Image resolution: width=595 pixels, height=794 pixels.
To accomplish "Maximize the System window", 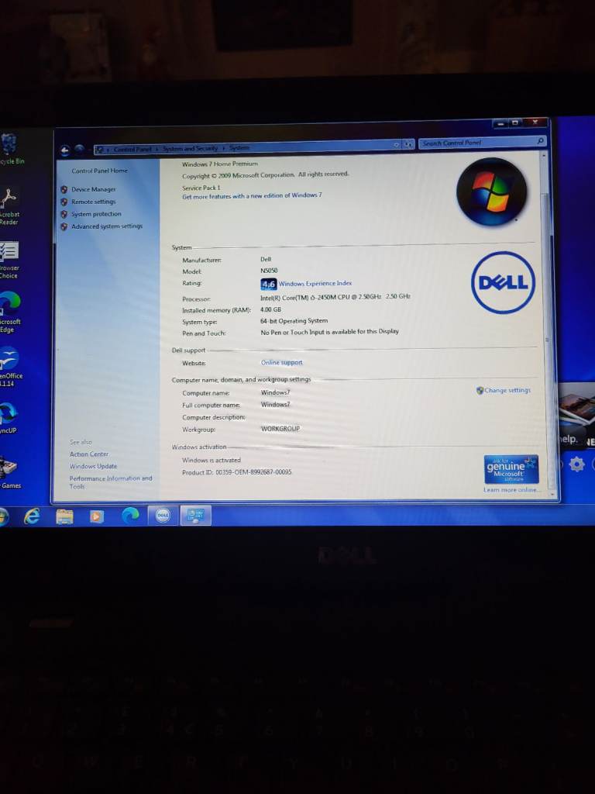I will pos(515,123).
